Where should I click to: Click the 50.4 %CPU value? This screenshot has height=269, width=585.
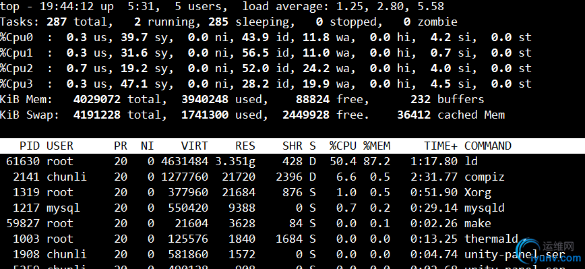pyautogui.click(x=343, y=161)
